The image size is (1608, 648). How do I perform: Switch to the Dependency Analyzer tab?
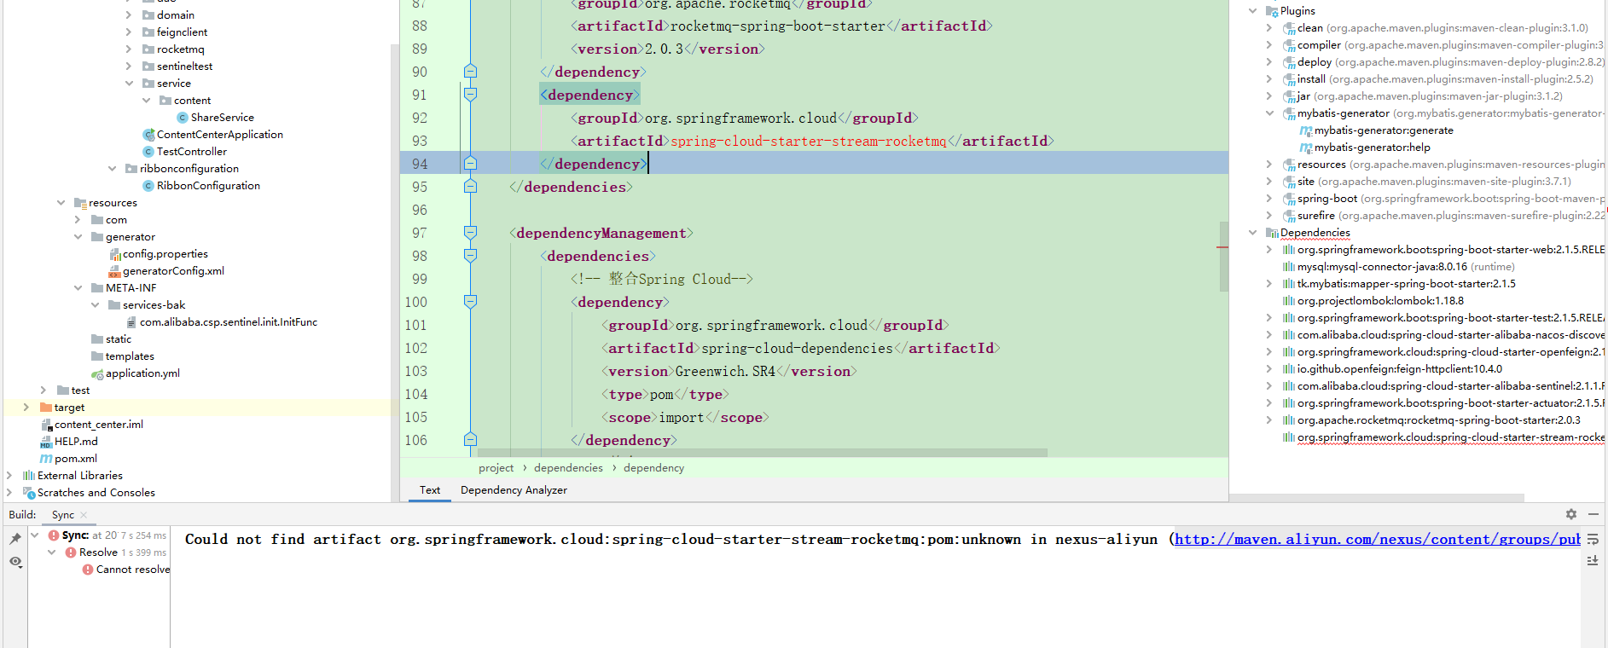[514, 490]
